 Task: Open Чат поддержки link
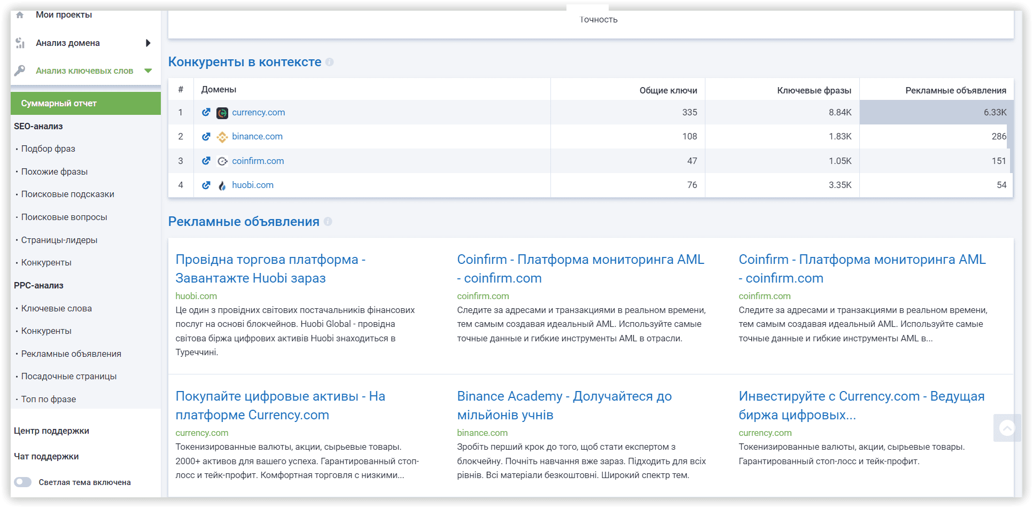coord(46,456)
